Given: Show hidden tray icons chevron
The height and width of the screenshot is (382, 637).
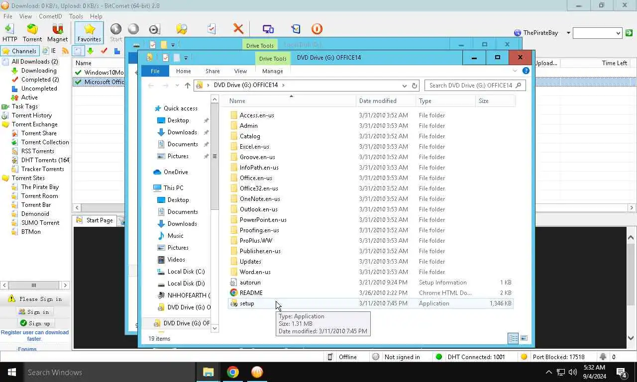Looking at the screenshot, I should pos(549,372).
